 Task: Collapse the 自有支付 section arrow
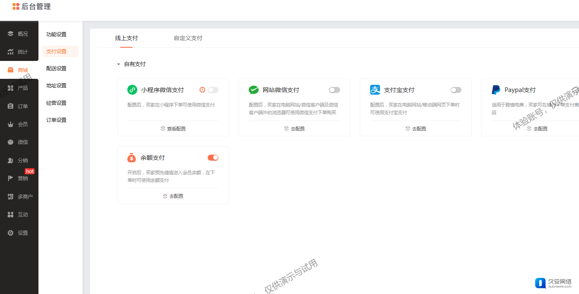click(118, 64)
